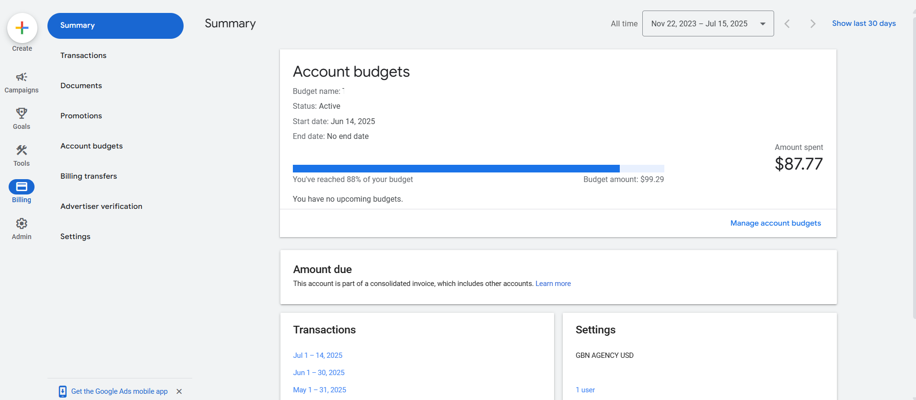916x400 pixels.
Task: Click the Start date: Jun 14, 2025 text
Action: 334,122
